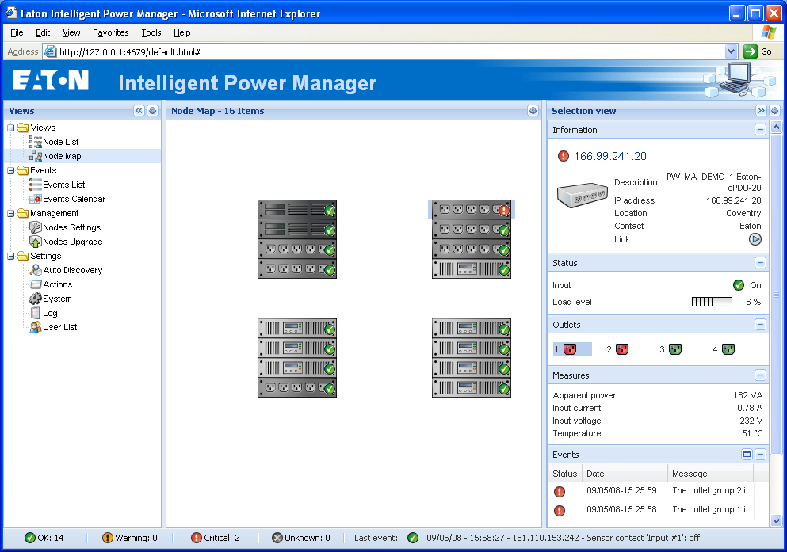This screenshot has height=552, width=787.
Task: Click the ePDU device picture in Information panel
Action: (583, 196)
